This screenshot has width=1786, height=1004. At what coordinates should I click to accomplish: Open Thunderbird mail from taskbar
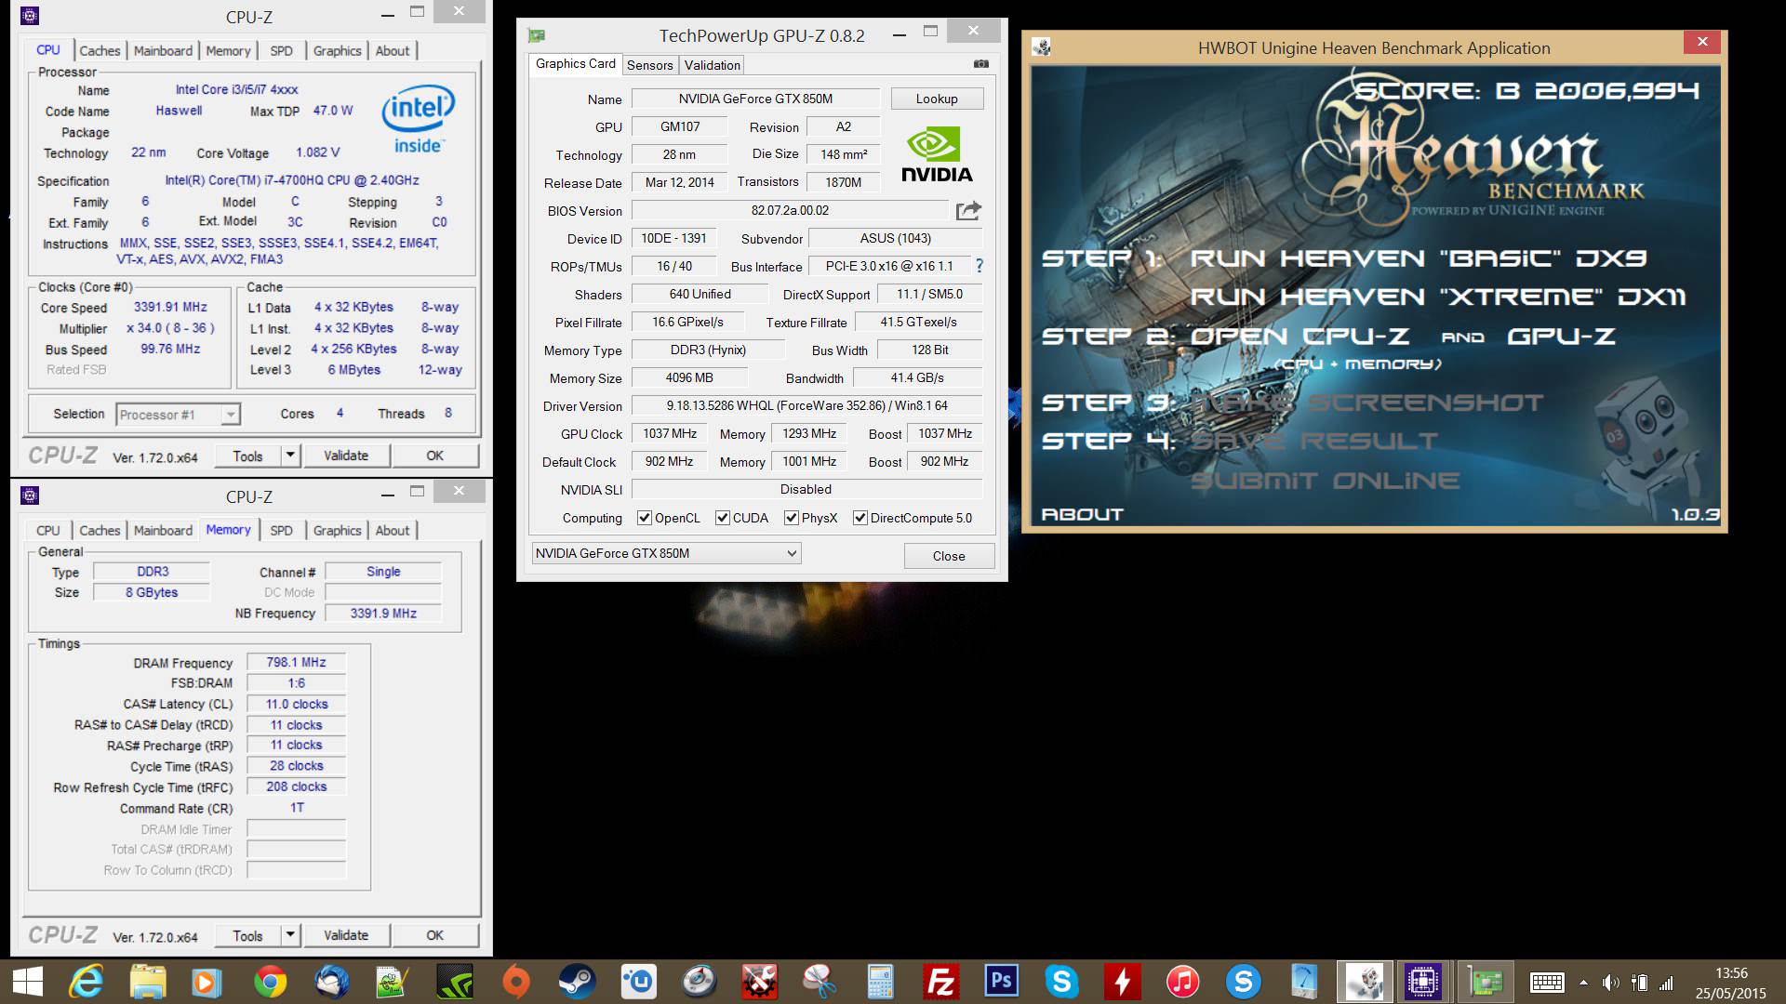[332, 982]
